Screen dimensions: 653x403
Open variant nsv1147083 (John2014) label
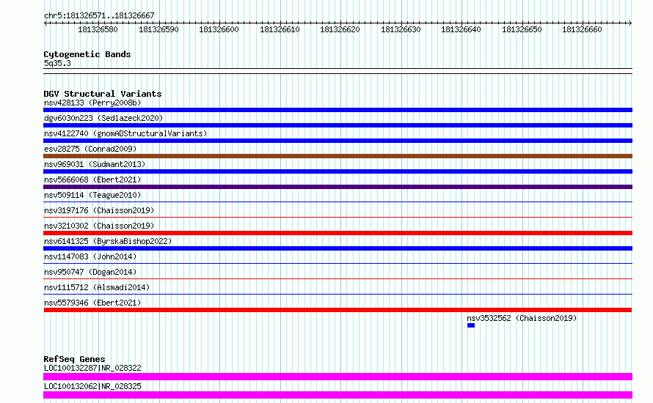90,256
